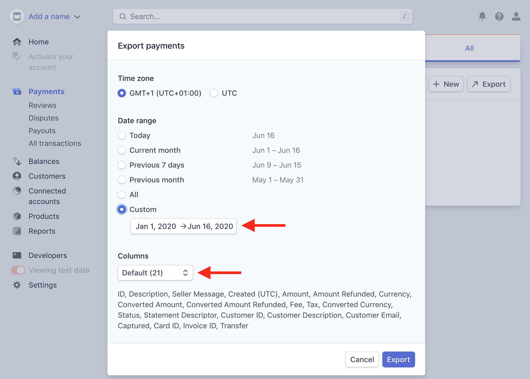Click the Balances arrows icon
Viewport: 530px width, 379px height.
point(17,161)
